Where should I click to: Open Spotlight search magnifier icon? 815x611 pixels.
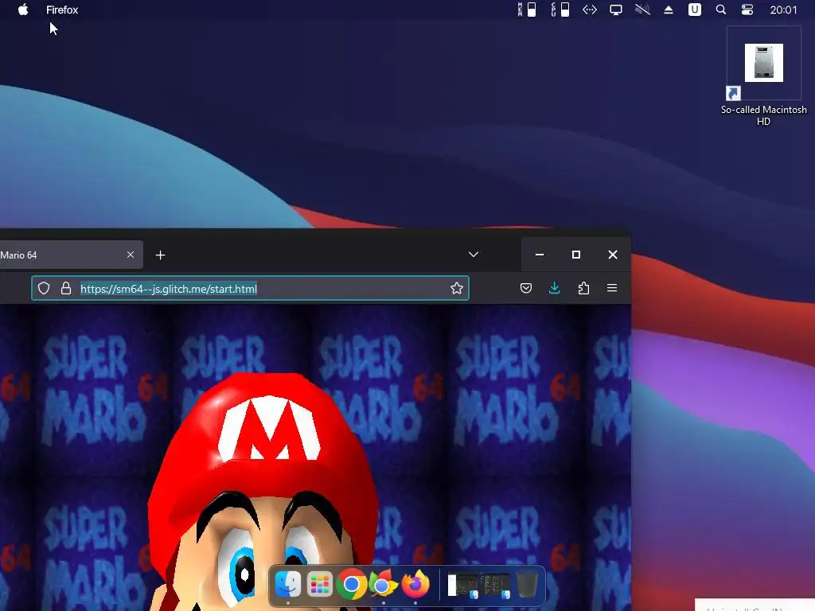721,10
